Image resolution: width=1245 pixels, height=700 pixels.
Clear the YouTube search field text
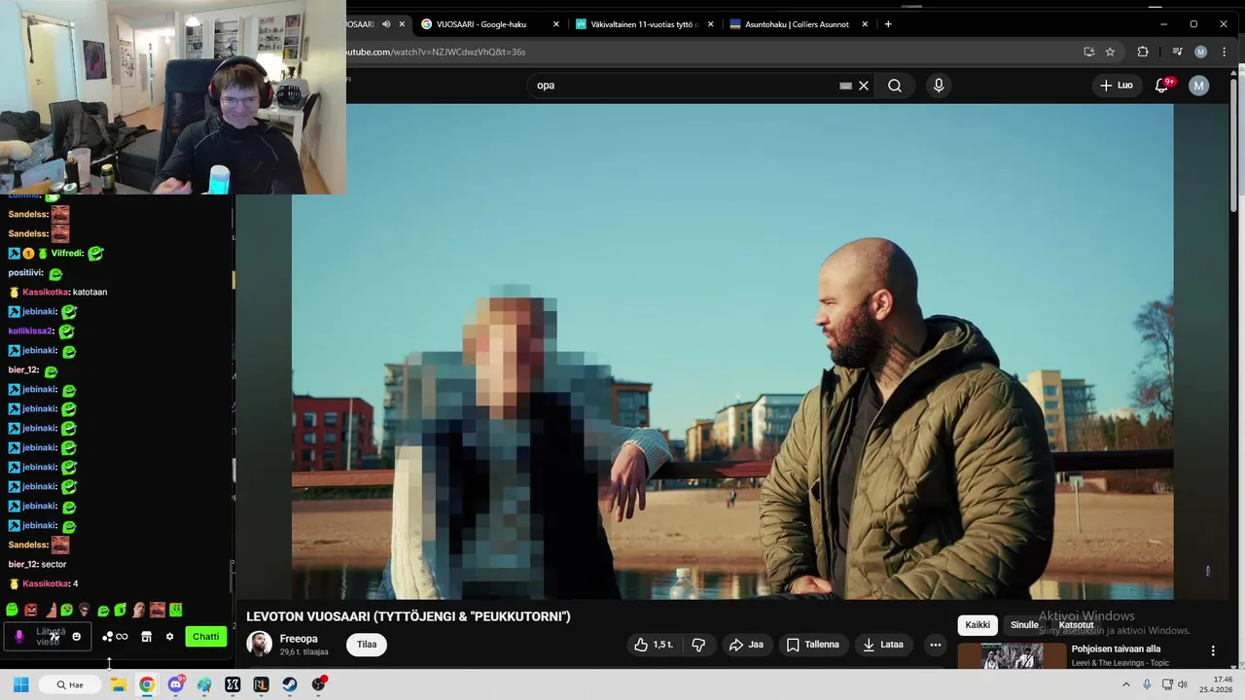[x=864, y=86]
